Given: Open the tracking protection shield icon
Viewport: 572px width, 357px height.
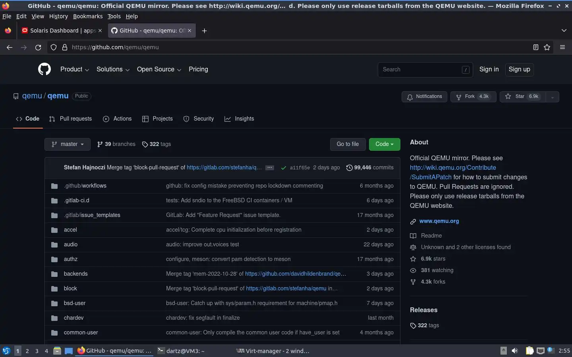Looking at the screenshot, I should tap(54, 47).
